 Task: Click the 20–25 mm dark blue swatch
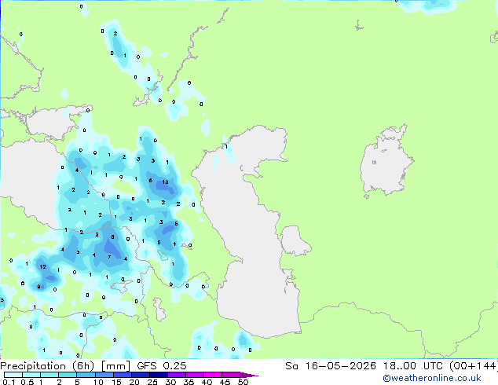click(140, 375)
